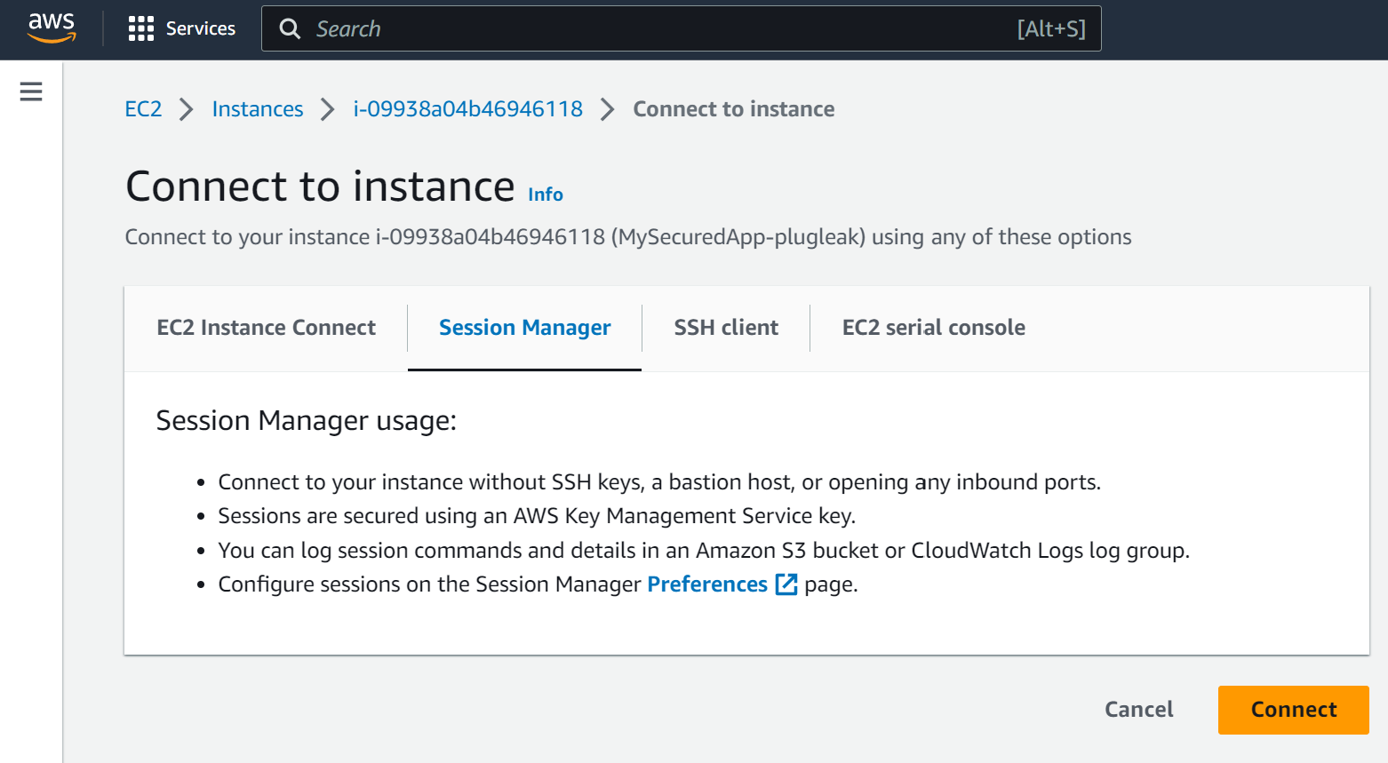
Task: Select the Session Manager tab
Action: (524, 328)
